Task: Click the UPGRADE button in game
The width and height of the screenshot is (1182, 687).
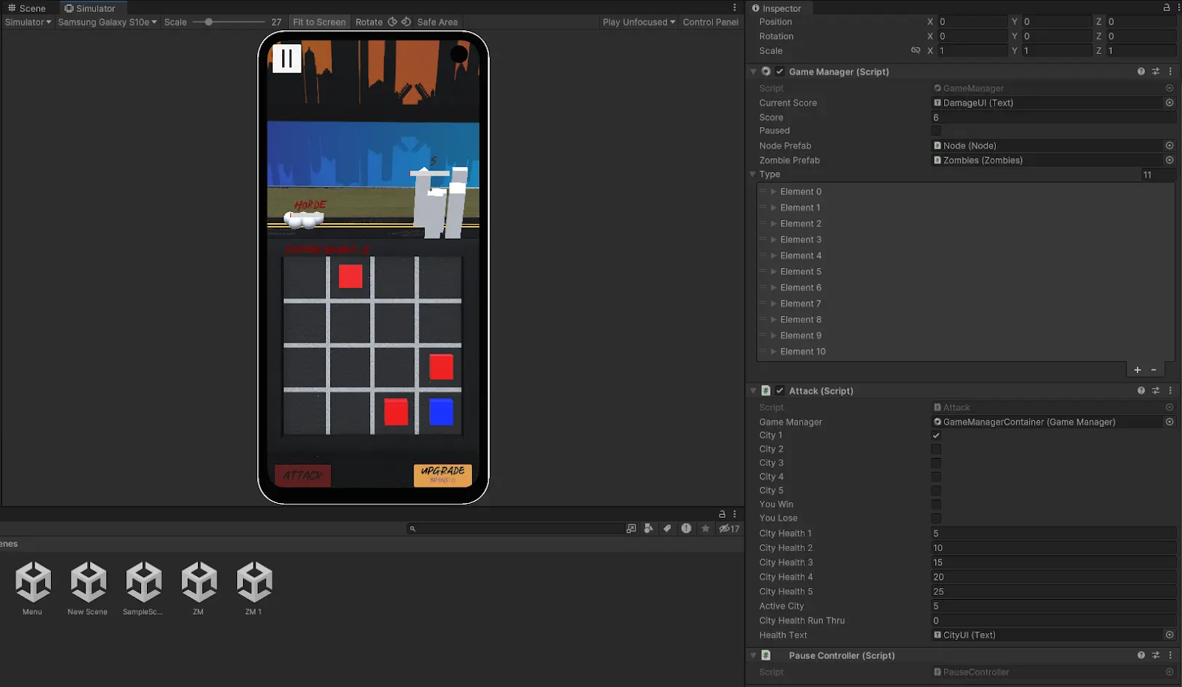Action: tap(443, 475)
